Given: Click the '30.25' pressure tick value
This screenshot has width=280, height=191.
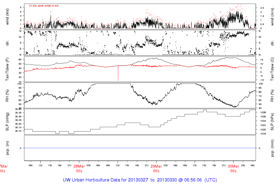Looking at the screenshot, I should tap(19, 120).
